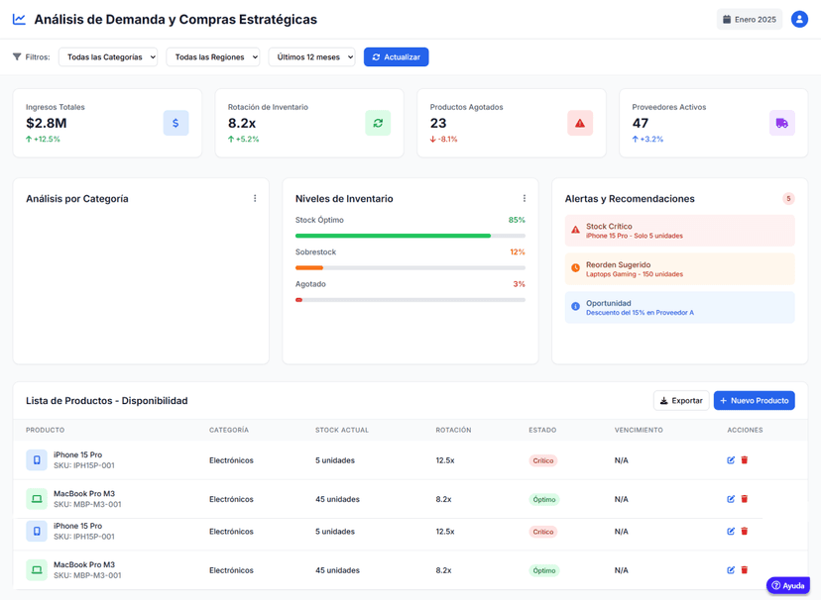The height and width of the screenshot is (600, 821).
Task: Open the Todas las Regiones dropdown
Action: (x=213, y=57)
